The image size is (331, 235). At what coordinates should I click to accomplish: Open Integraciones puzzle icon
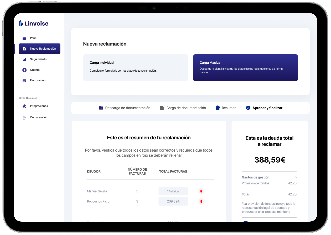pos(24,106)
